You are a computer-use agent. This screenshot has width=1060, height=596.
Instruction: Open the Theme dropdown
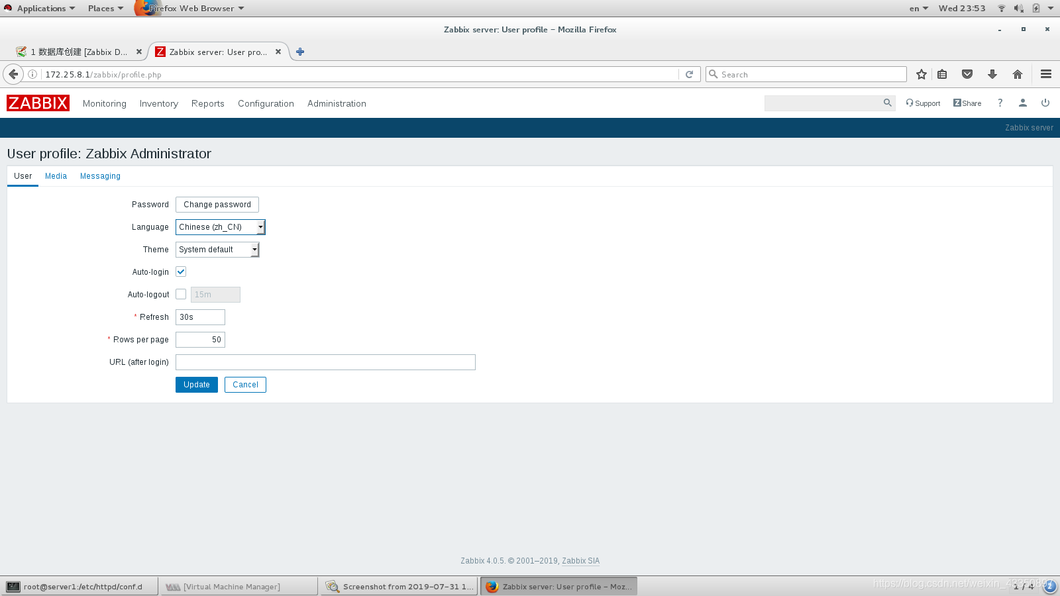217,250
